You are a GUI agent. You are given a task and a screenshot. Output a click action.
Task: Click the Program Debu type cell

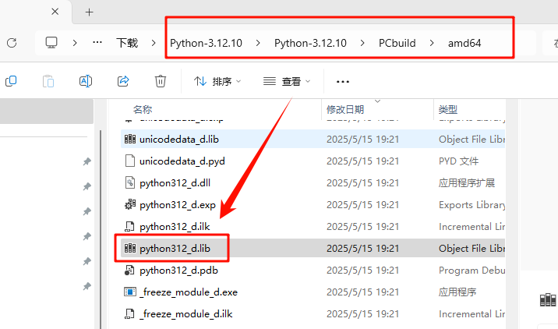[x=471, y=271]
